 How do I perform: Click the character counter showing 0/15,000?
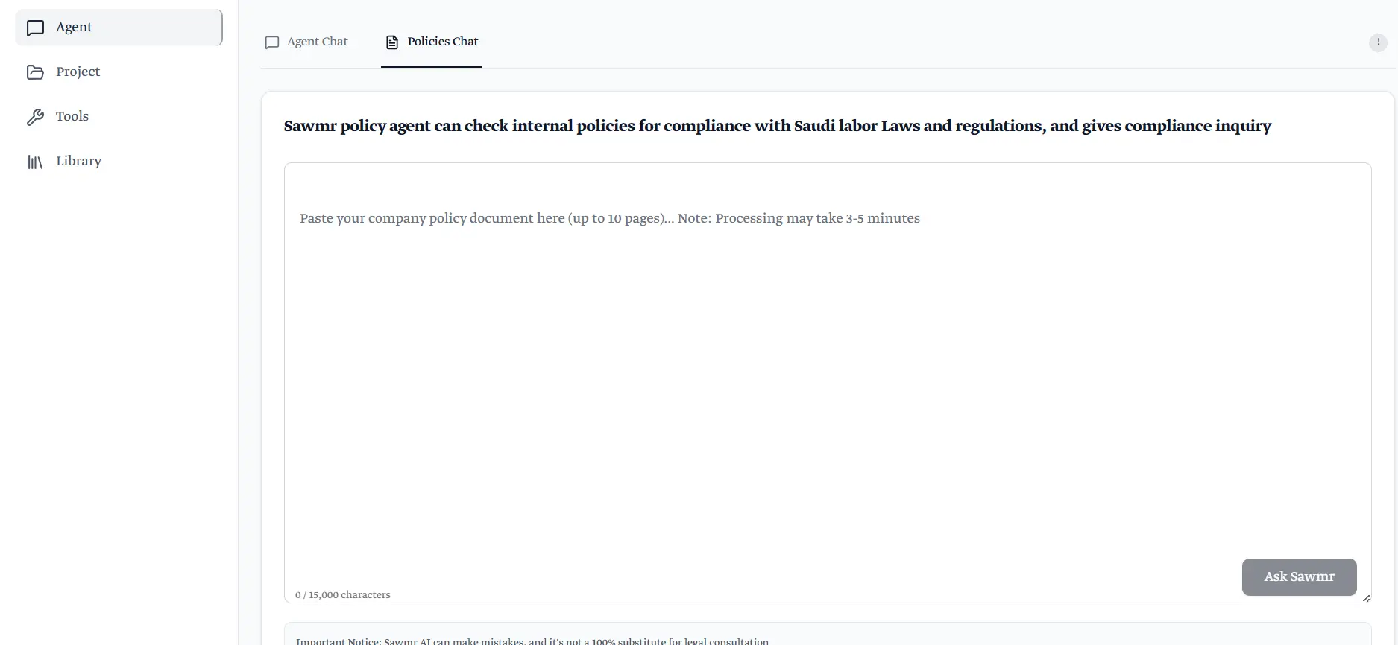coord(342,594)
